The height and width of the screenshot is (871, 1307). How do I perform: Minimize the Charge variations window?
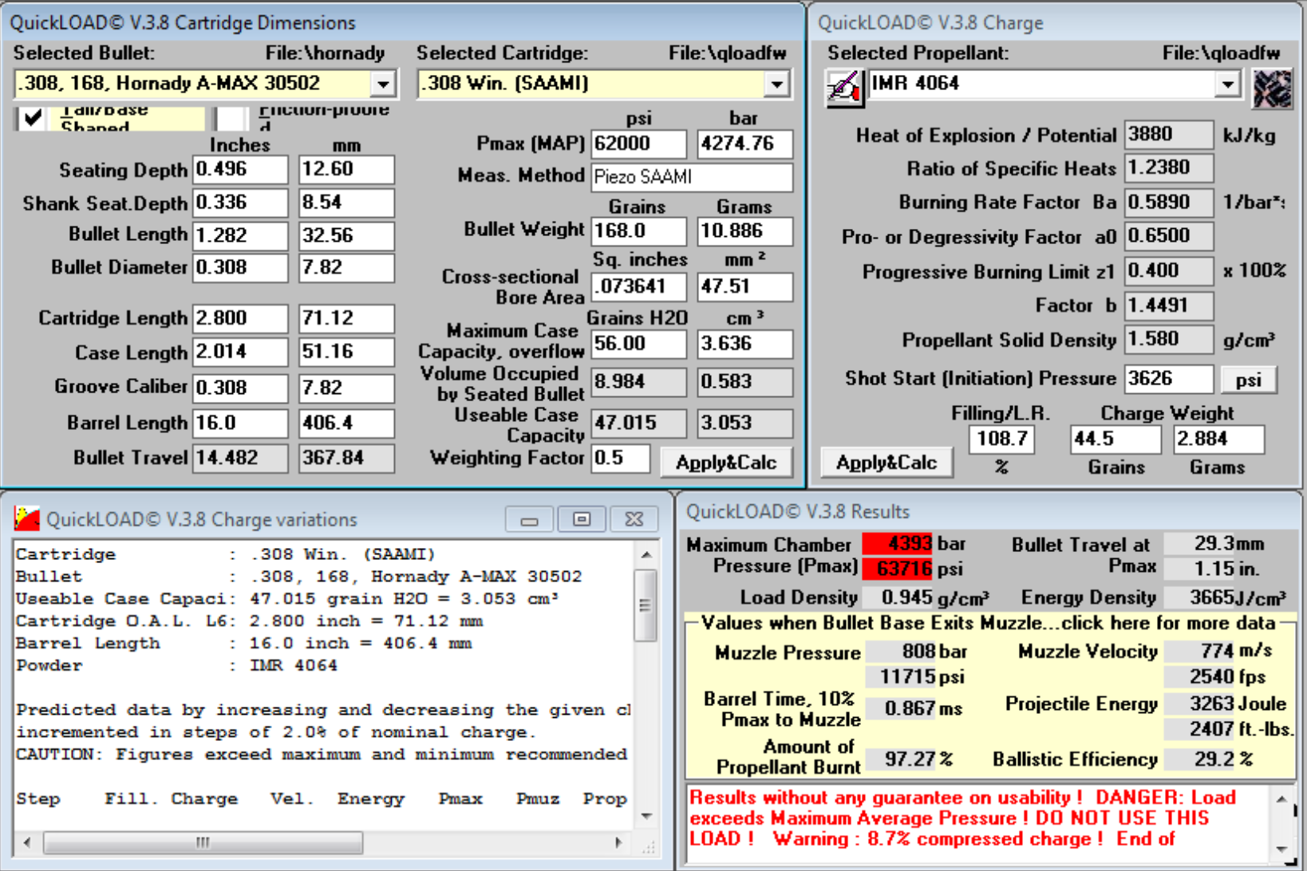coord(529,520)
